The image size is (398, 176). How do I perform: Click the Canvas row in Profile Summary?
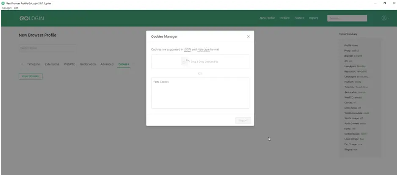[x=351, y=103]
